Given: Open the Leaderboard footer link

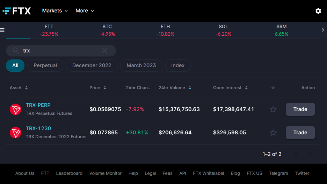Looking at the screenshot, I should tap(69, 174).
